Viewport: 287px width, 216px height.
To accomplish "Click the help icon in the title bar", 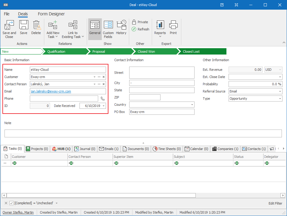I will pyautogui.click(x=222, y=5).
